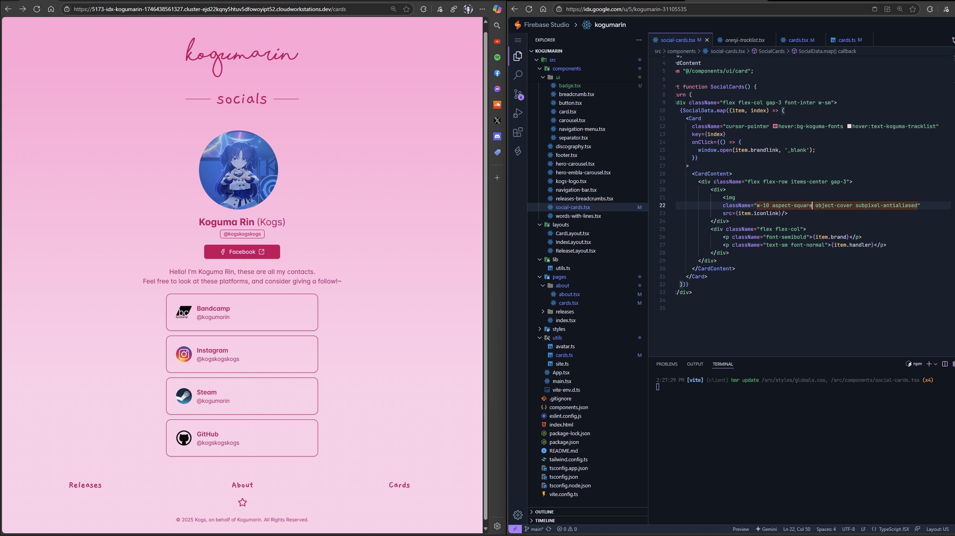This screenshot has height=536, width=955.
Task: Open the left browser sidebar settings gear
Action: coord(497,526)
